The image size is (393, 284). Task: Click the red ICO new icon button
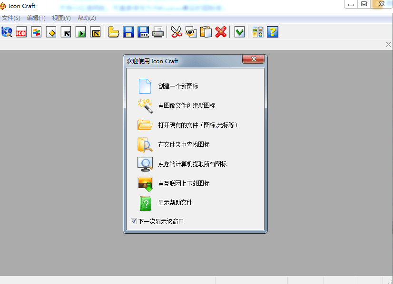pos(21,32)
